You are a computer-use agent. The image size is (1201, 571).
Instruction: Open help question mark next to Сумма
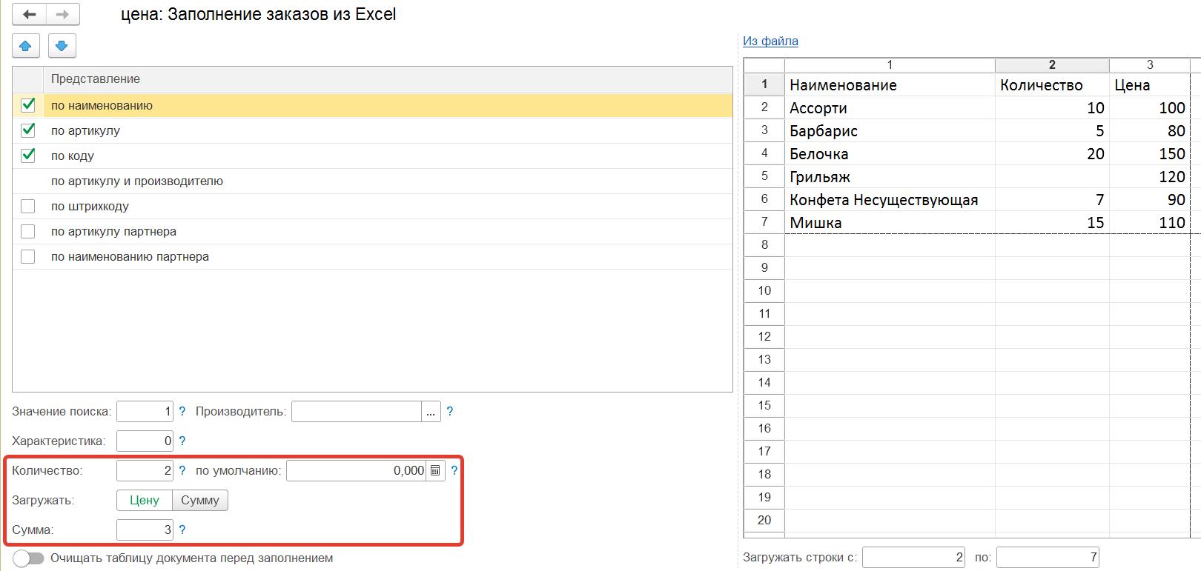(182, 530)
